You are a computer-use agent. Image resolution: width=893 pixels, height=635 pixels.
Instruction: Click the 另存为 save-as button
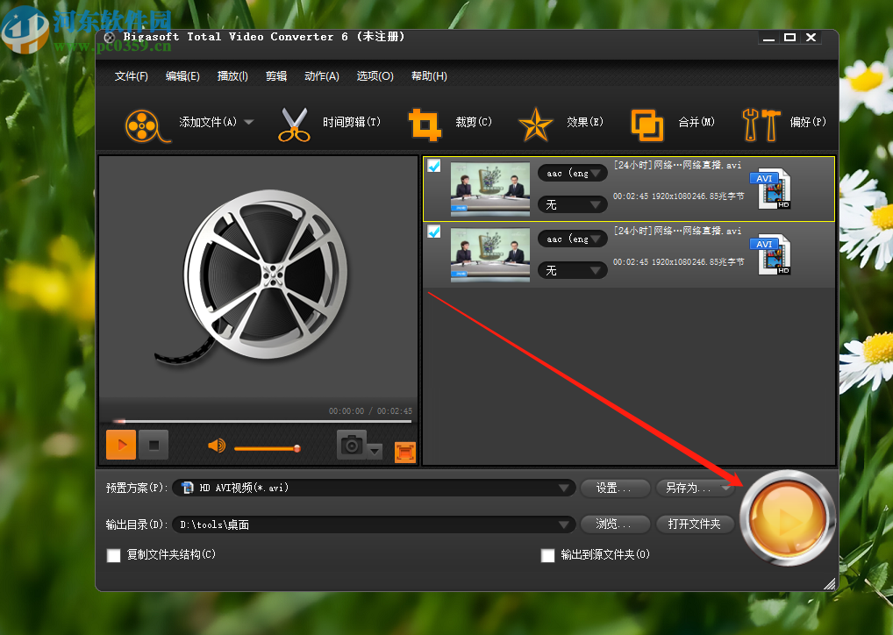(694, 488)
